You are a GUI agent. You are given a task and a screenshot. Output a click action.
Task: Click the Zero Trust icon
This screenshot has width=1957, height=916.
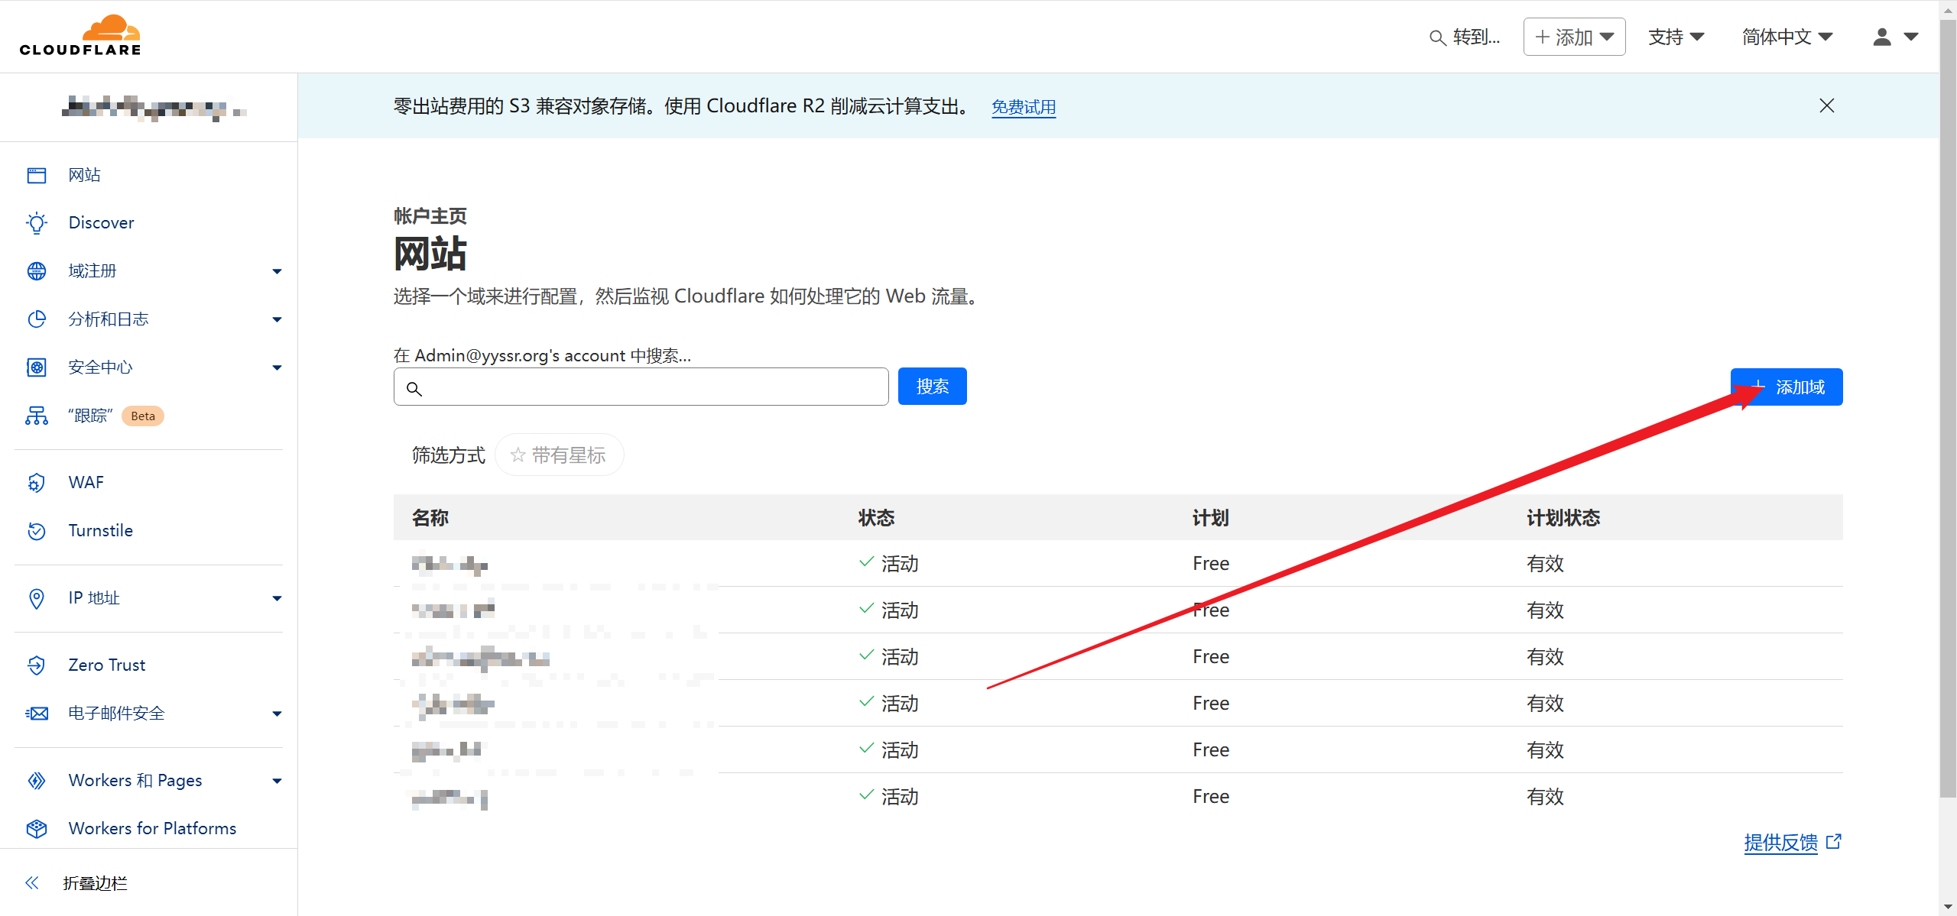coord(37,665)
